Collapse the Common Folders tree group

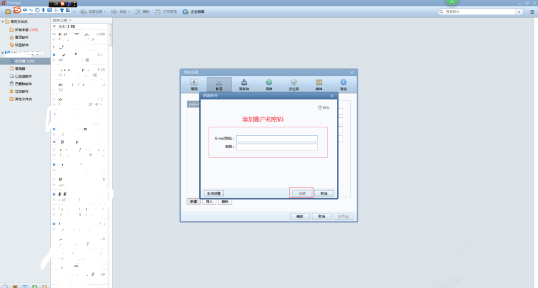pos(3,21)
